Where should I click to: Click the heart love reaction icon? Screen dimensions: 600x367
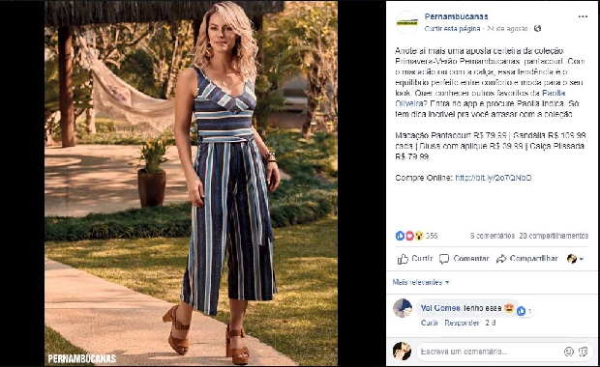(409, 236)
